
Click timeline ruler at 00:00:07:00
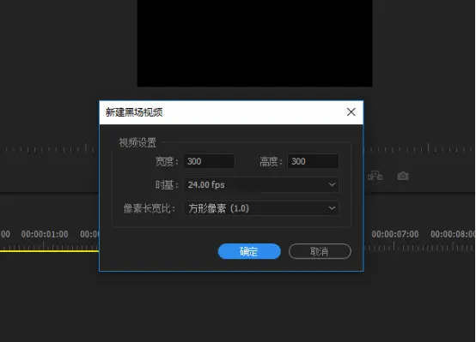coord(395,234)
